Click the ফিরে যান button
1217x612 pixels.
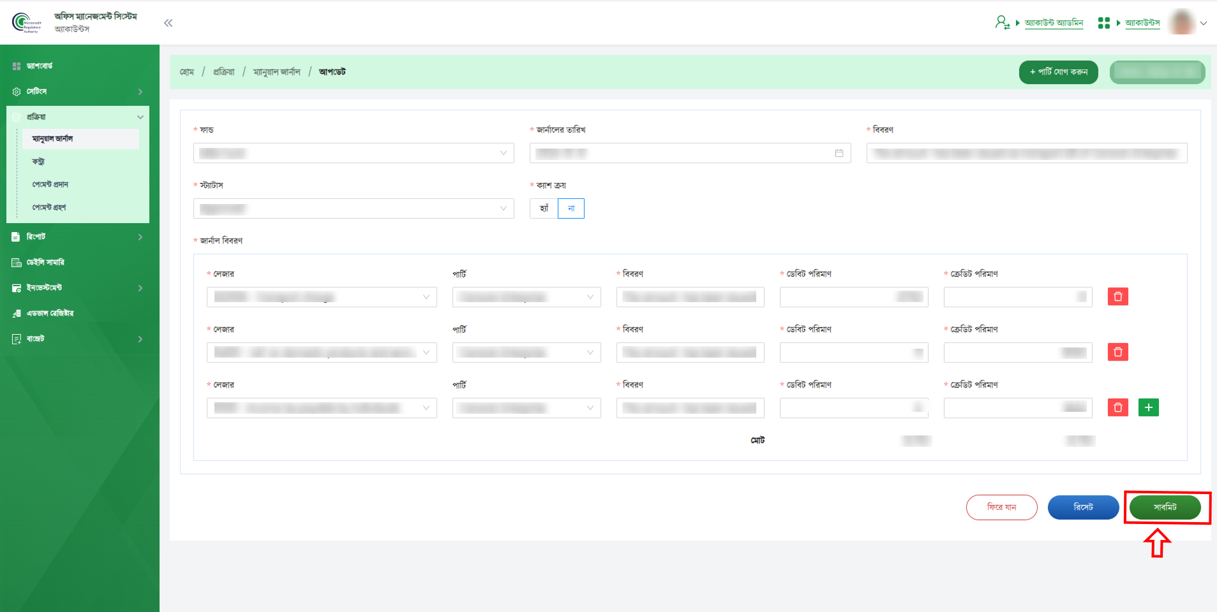click(1002, 507)
